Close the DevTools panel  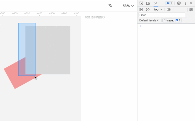pyautogui.click(x=191, y=3)
